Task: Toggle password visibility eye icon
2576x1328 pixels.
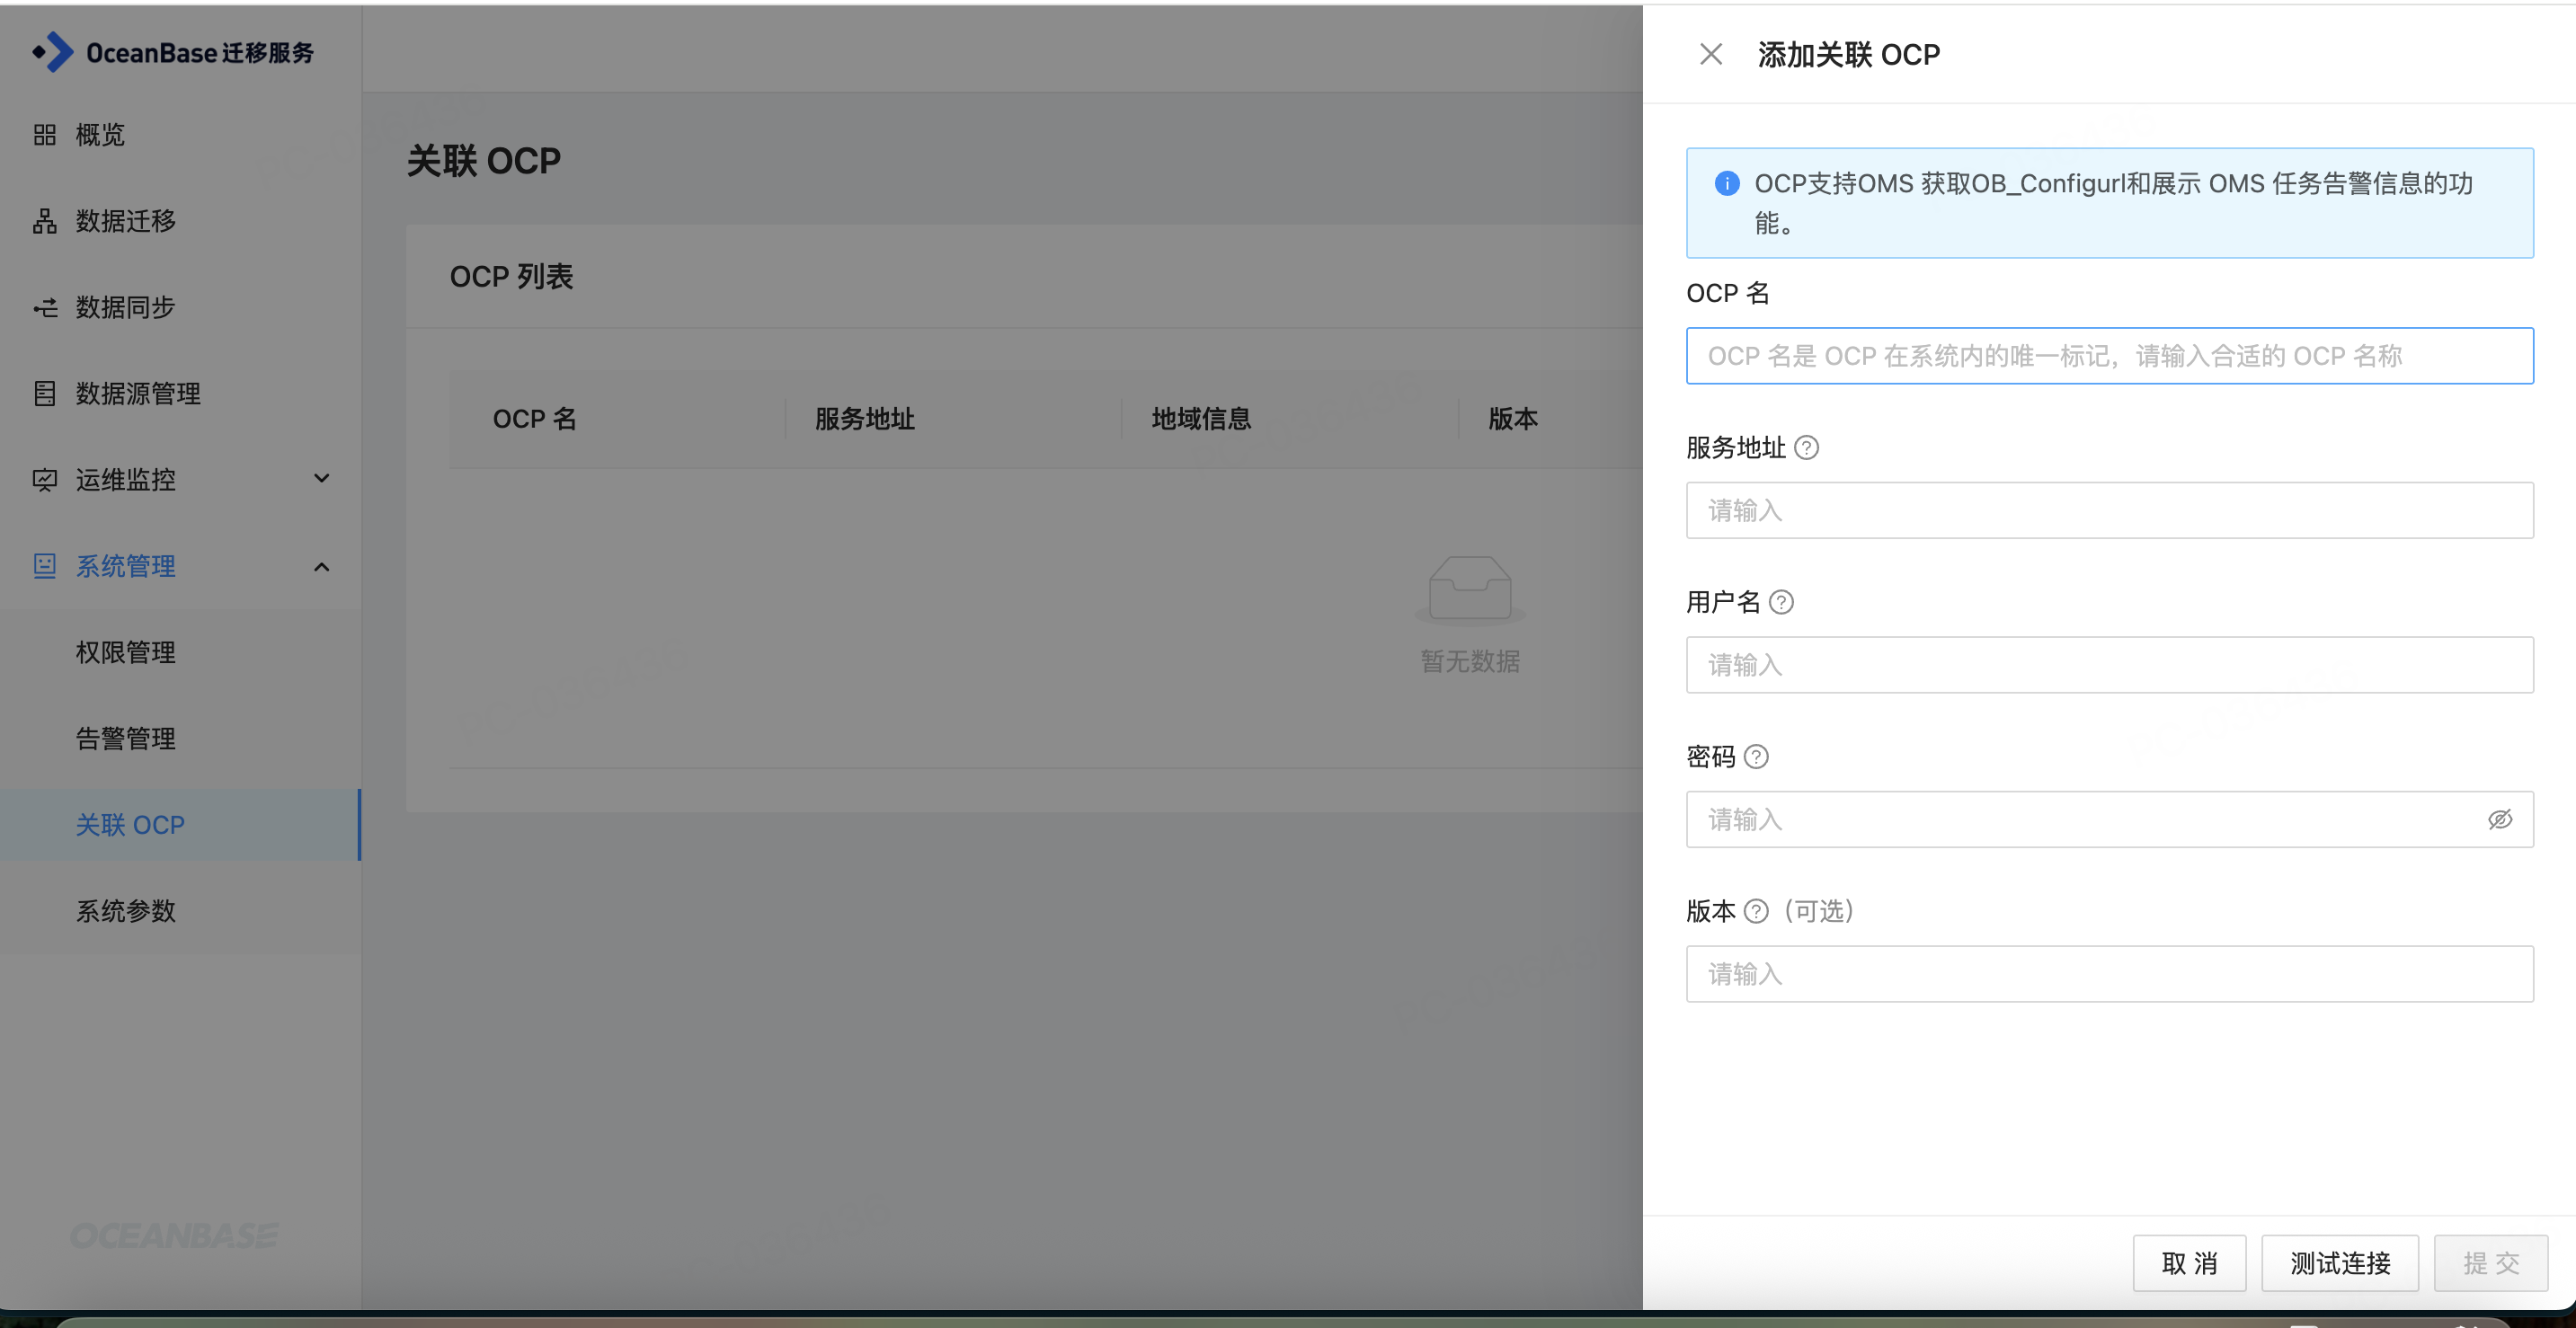Action: (2499, 820)
